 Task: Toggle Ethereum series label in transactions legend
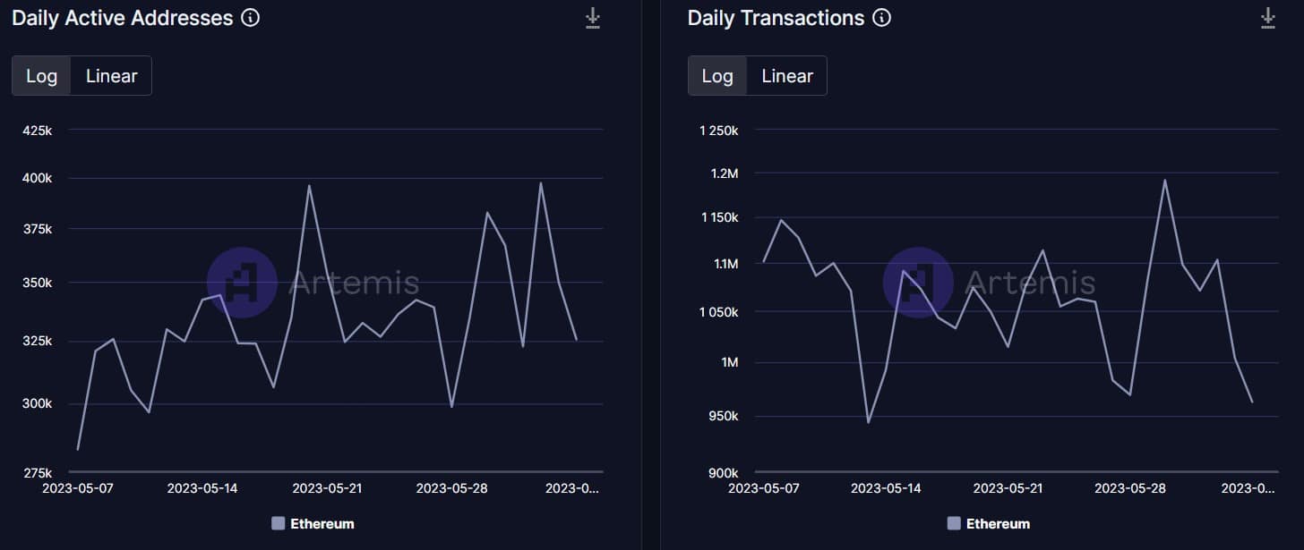[x=998, y=524]
